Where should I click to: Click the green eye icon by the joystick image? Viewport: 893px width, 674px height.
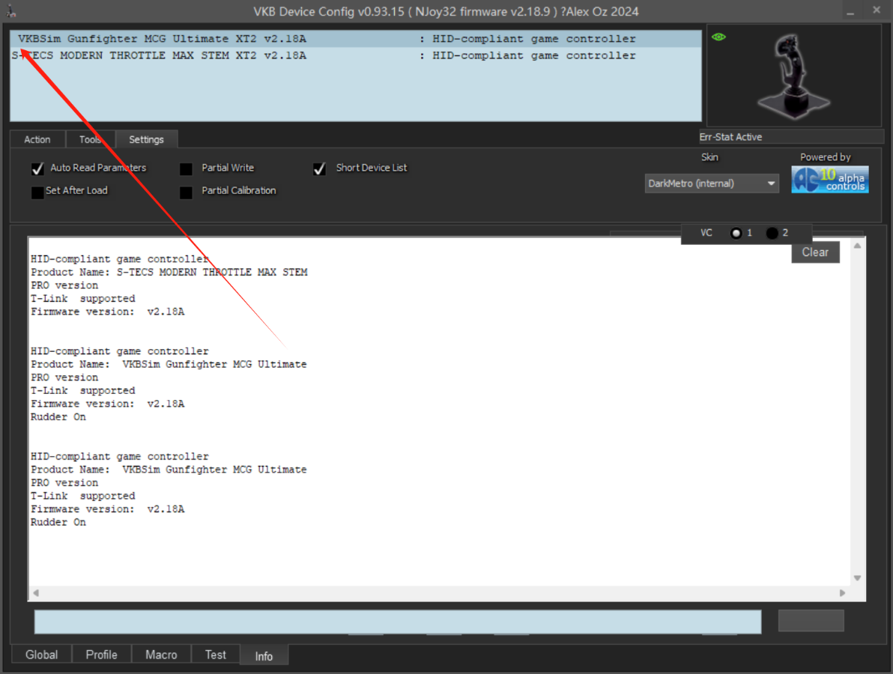(x=718, y=37)
